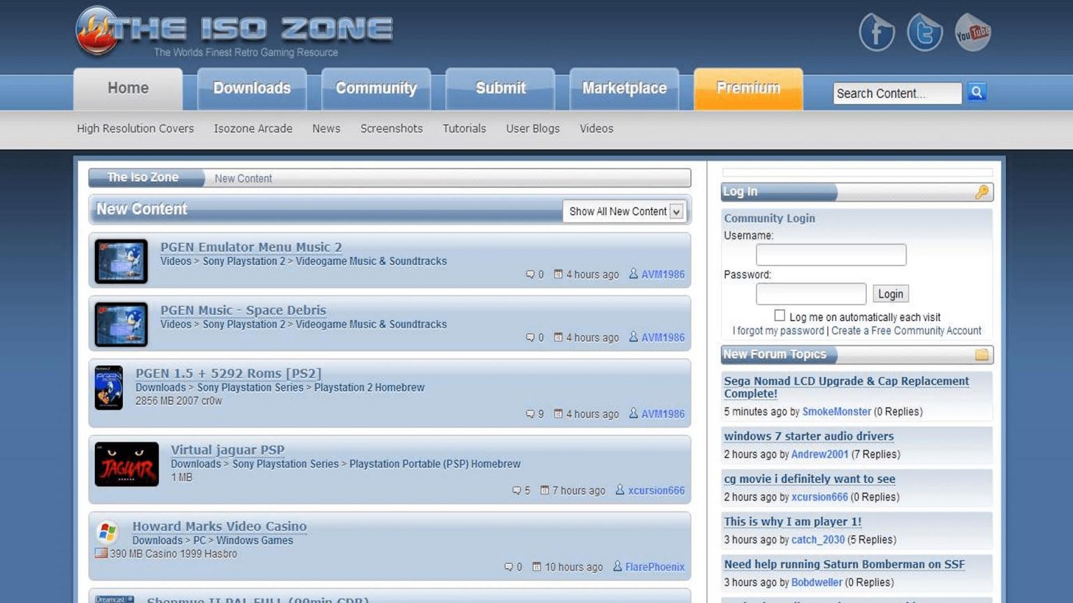Screen dimensions: 1073x603
Task: Click the YouTube icon
Action: pos(972,31)
